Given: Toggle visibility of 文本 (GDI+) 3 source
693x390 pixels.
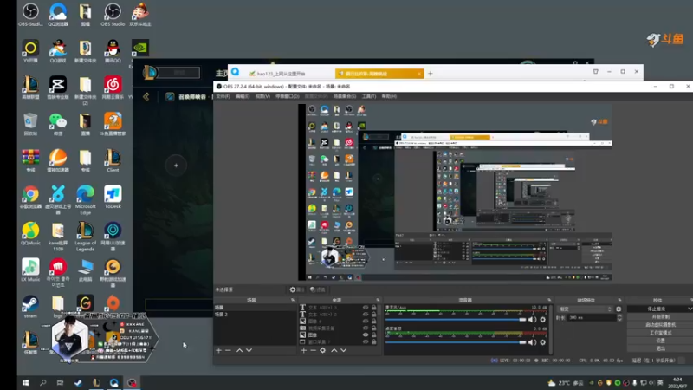Looking at the screenshot, I should (x=366, y=308).
